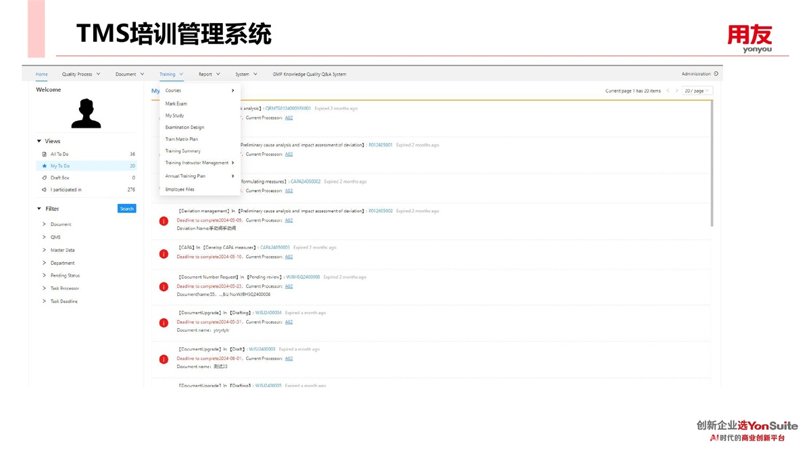Click the speaker icon beside I participated in

coord(45,190)
